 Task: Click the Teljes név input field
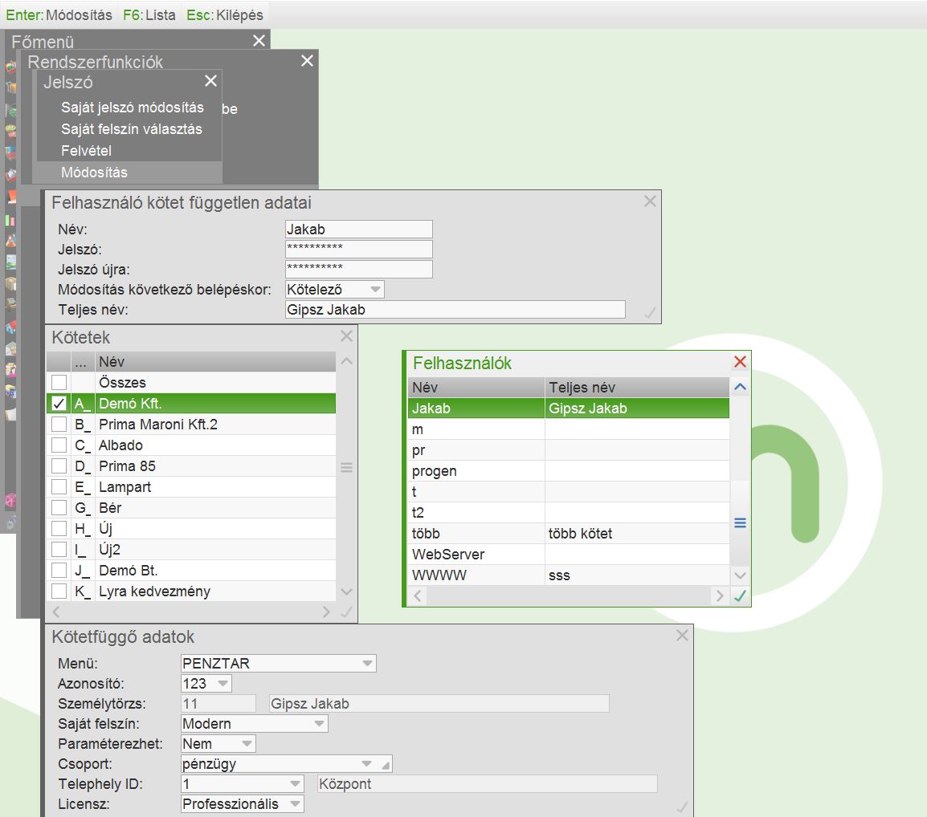pos(455,310)
